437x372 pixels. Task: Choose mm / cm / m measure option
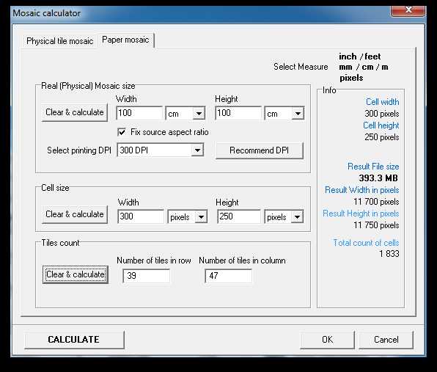[364, 68]
